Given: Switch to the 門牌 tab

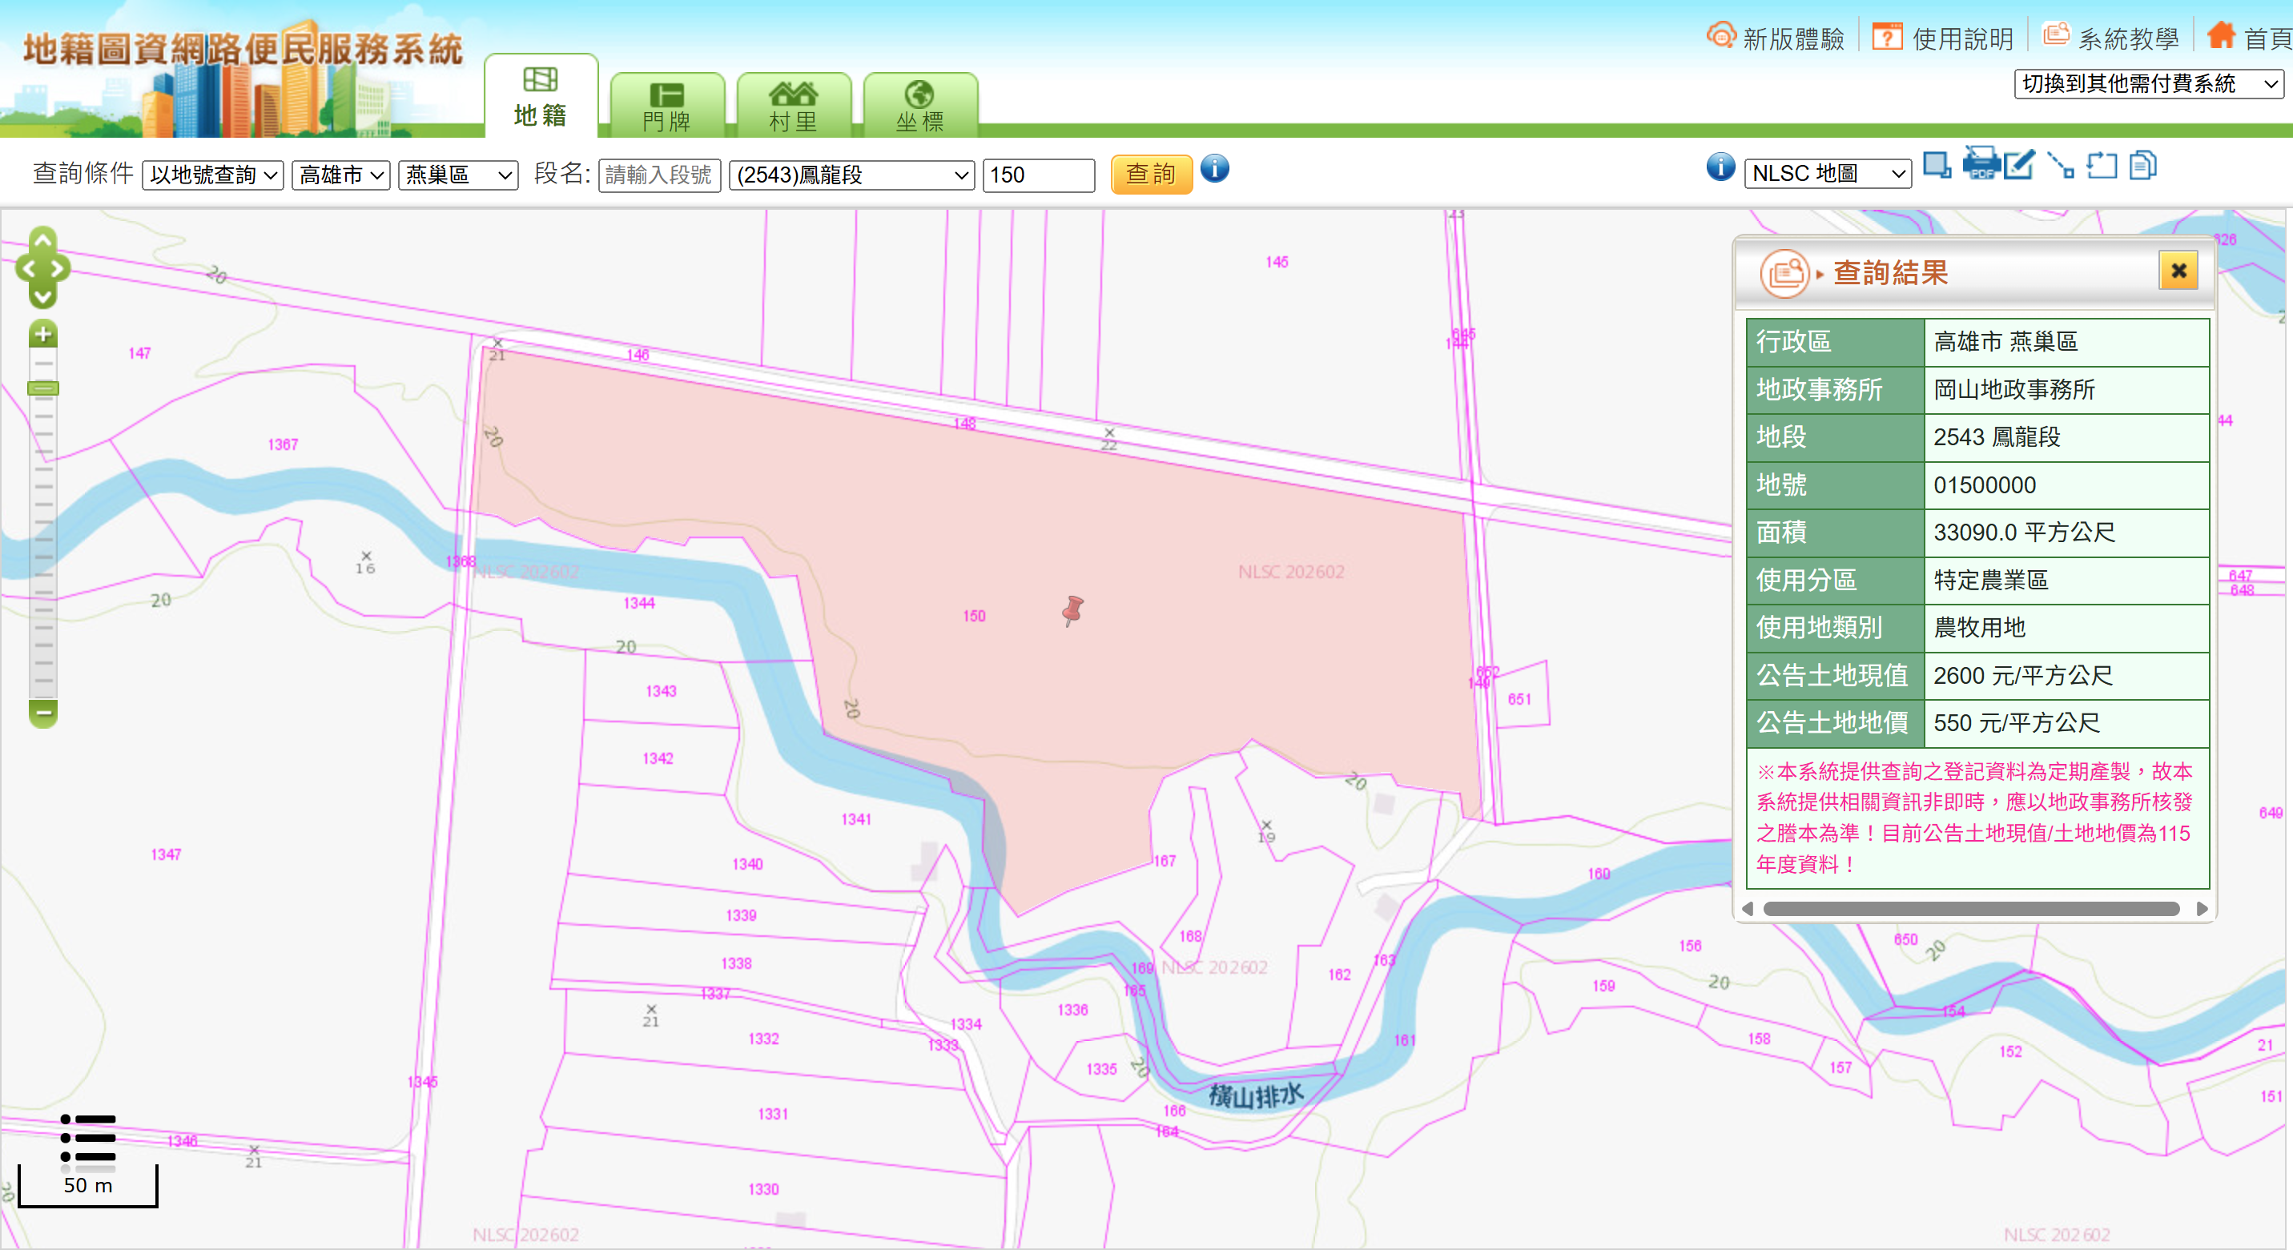Looking at the screenshot, I should coord(666,107).
